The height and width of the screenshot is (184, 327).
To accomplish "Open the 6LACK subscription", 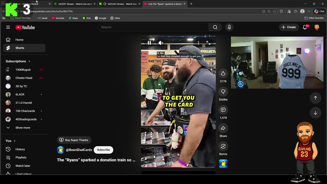I will (x=24, y=95).
